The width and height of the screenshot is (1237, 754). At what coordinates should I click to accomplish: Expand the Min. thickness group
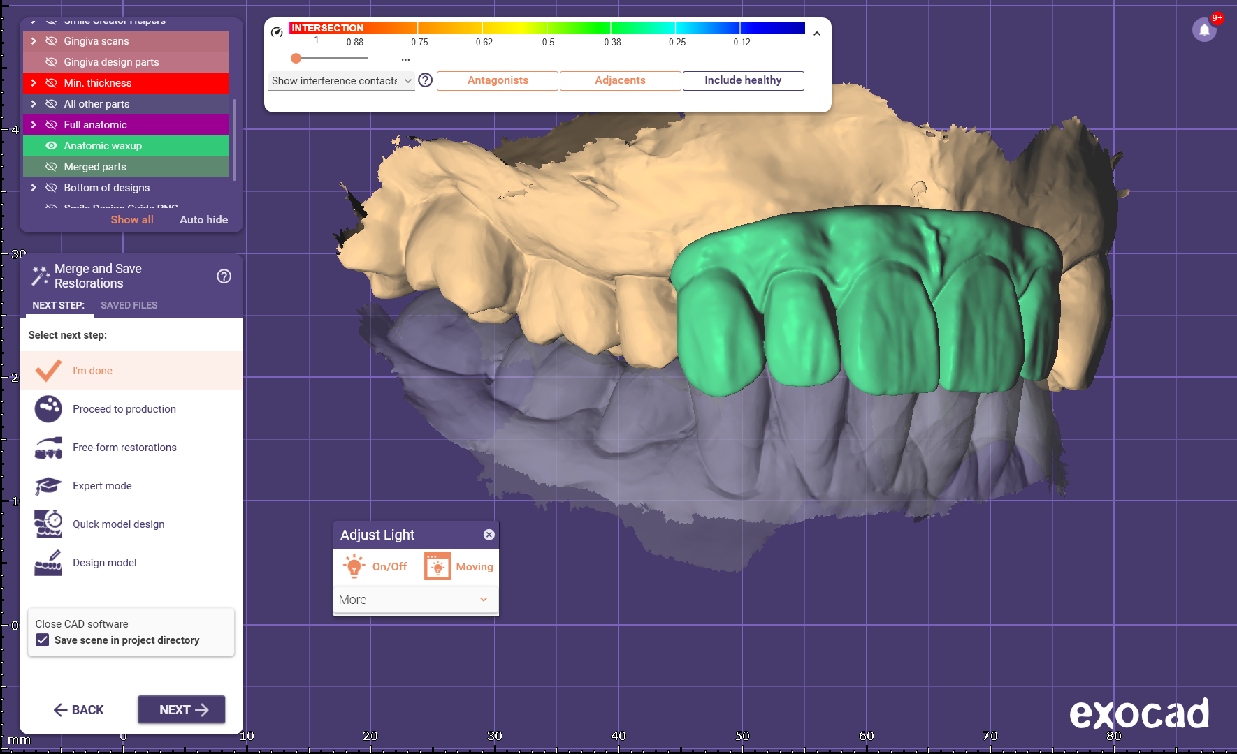34,83
